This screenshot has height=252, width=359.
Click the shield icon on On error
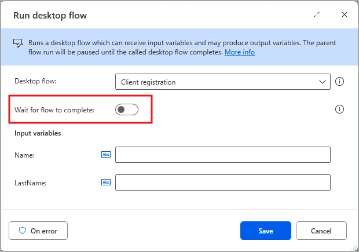coord(23,231)
